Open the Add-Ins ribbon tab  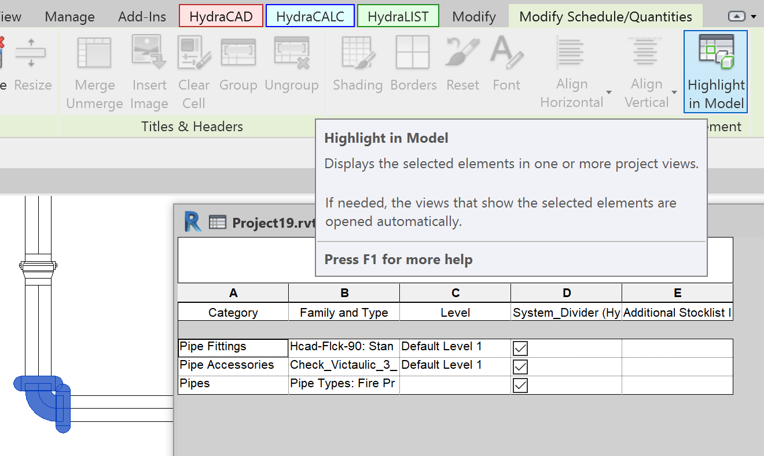(x=142, y=17)
